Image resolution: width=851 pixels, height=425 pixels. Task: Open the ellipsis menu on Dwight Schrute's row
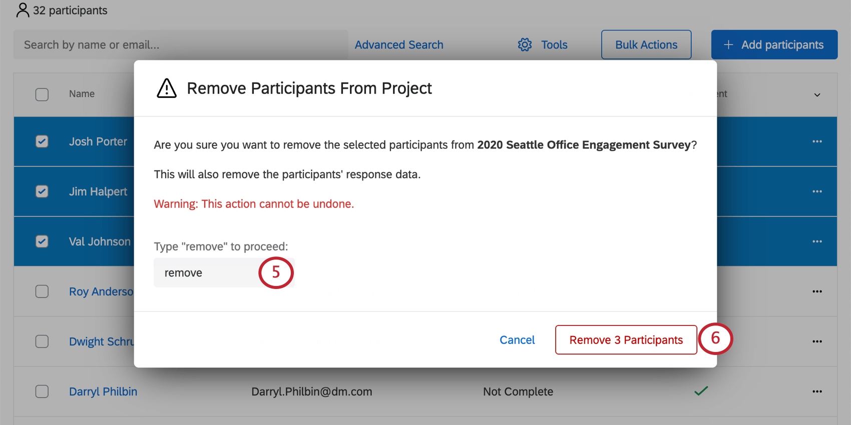(x=817, y=341)
